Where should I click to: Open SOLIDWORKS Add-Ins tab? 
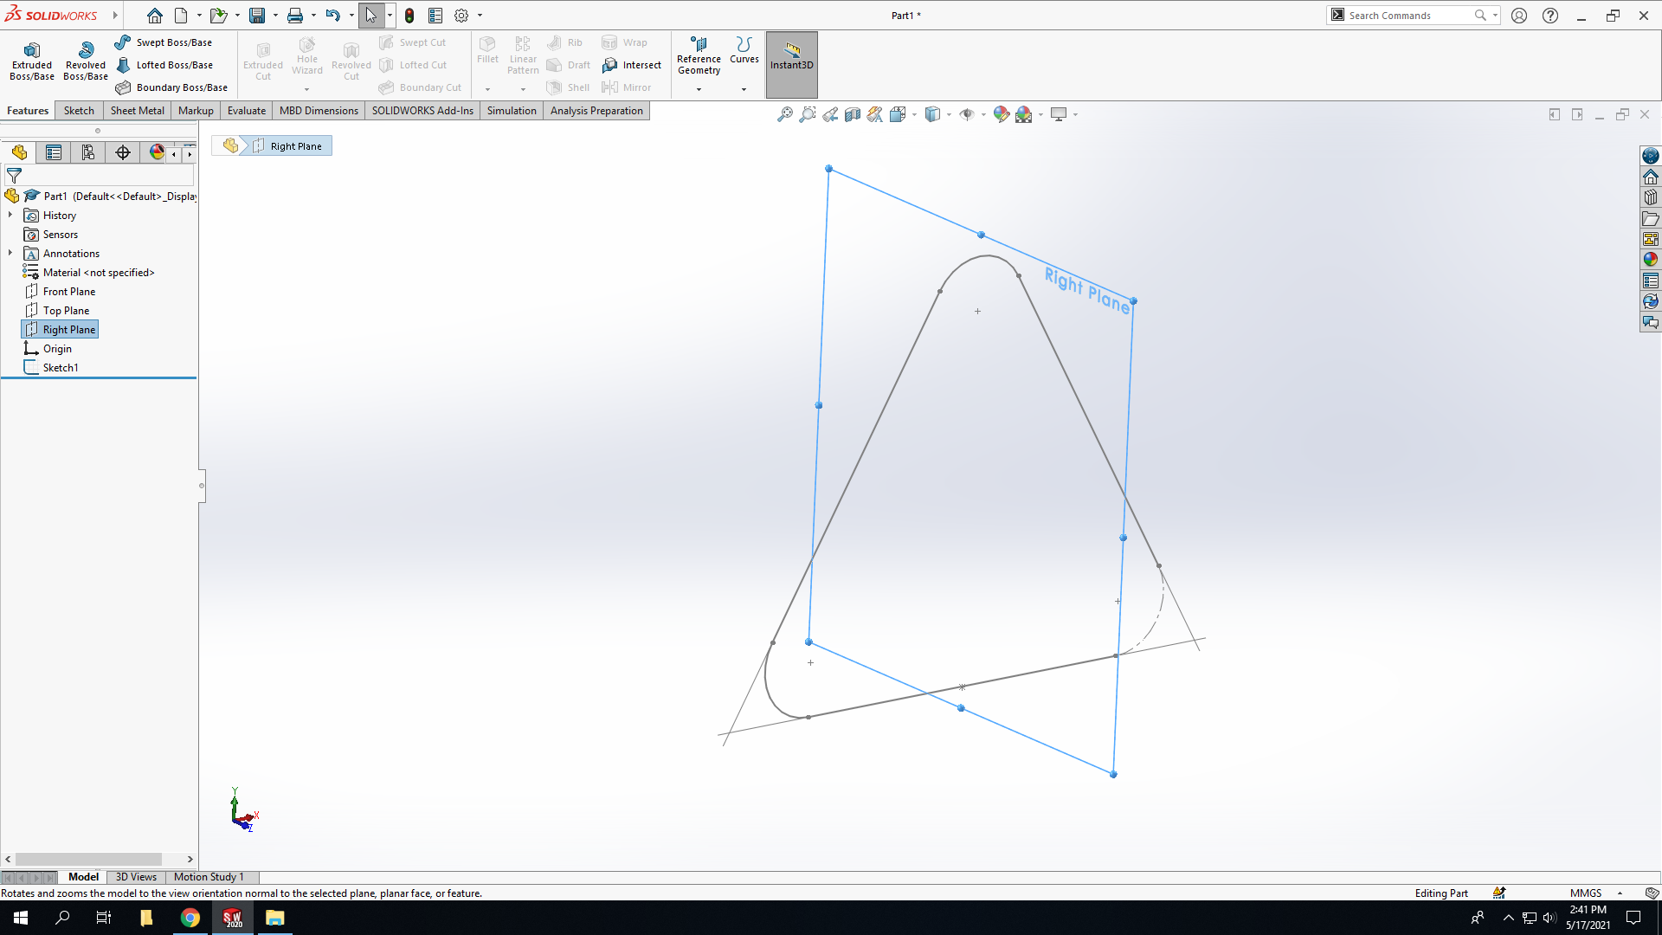tap(422, 111)
